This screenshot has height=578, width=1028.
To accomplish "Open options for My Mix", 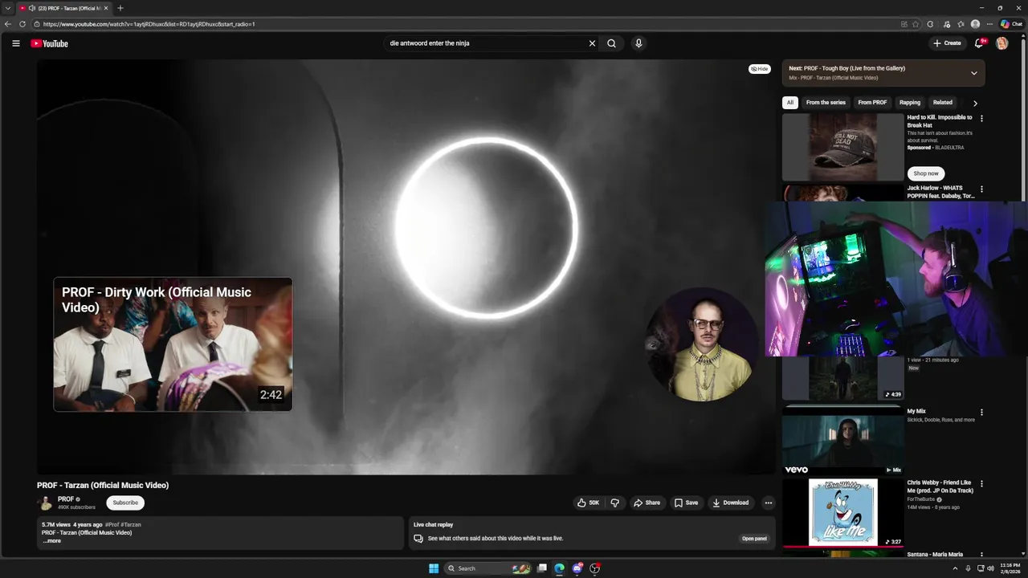I will [x=981, y=413].
